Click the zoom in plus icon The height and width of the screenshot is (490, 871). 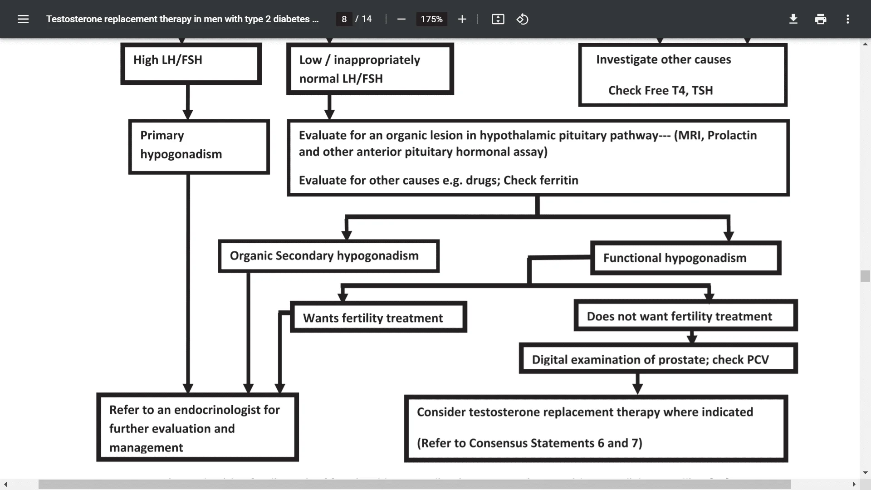pyautogui.click(x=461, y=19)
